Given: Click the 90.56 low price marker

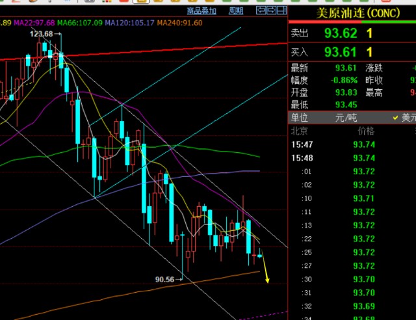Looking at the screenshot, I should coord(166,279).
